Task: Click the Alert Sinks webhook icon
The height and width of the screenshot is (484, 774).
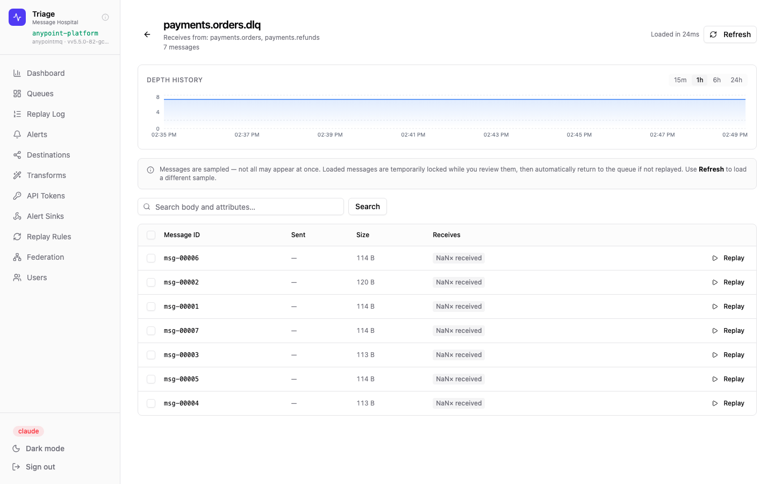Action: coord(17,216)
